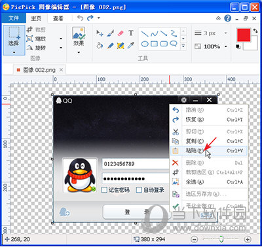Choose 撤消(U) from the context menu
262x247 pixels.
click(208, 110)
